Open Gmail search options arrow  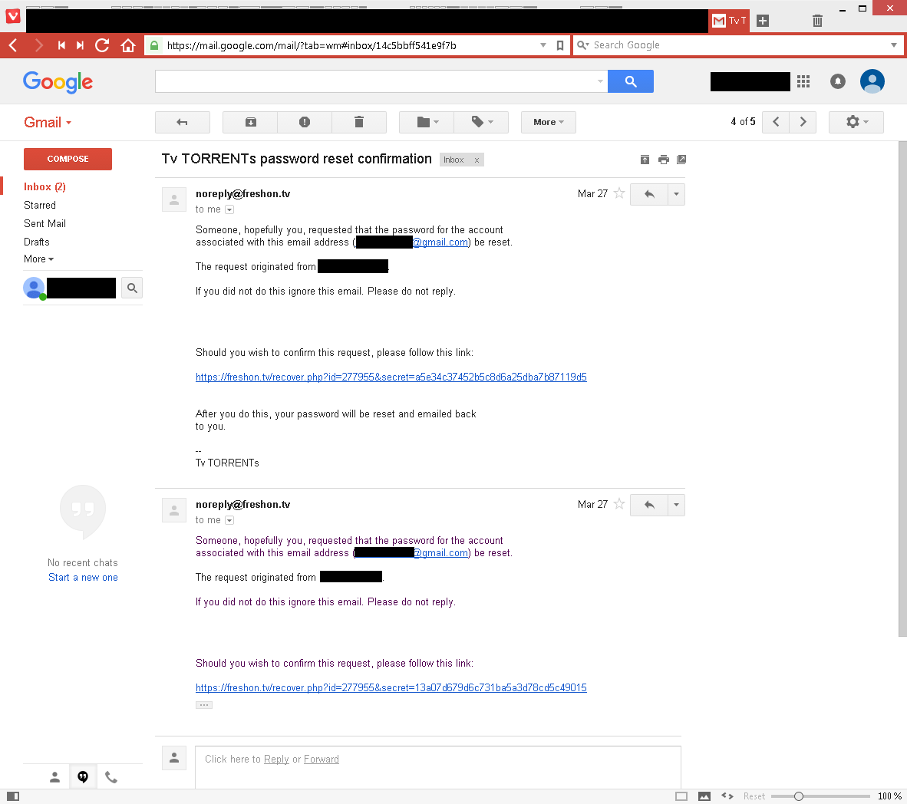click(600, 81)
